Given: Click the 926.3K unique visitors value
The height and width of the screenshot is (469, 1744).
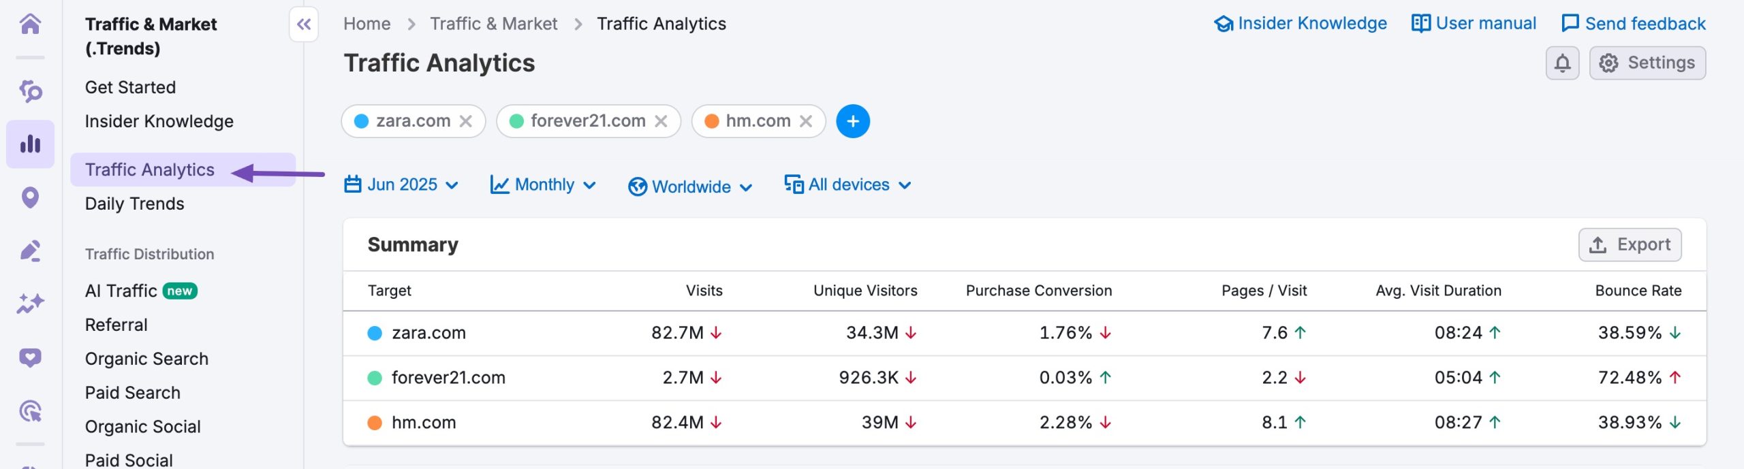Looking at the screenshot, I should tap(869, 378).
